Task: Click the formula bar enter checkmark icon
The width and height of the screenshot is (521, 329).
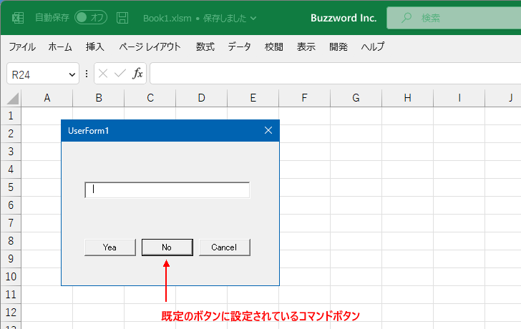Action: click(x=120, y=74)
